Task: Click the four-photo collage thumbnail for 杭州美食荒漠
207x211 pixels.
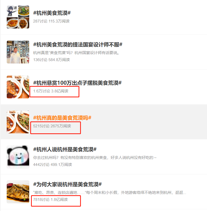Action: (18, 17)
